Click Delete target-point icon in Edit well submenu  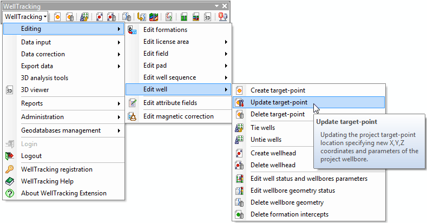[239, 114]
